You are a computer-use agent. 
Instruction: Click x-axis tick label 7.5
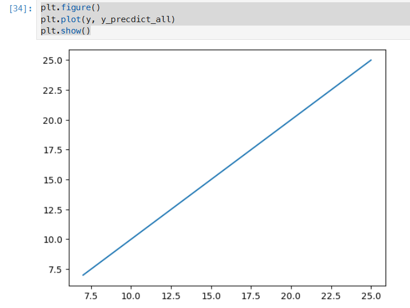pyautogui.click(x=91, y=296)
